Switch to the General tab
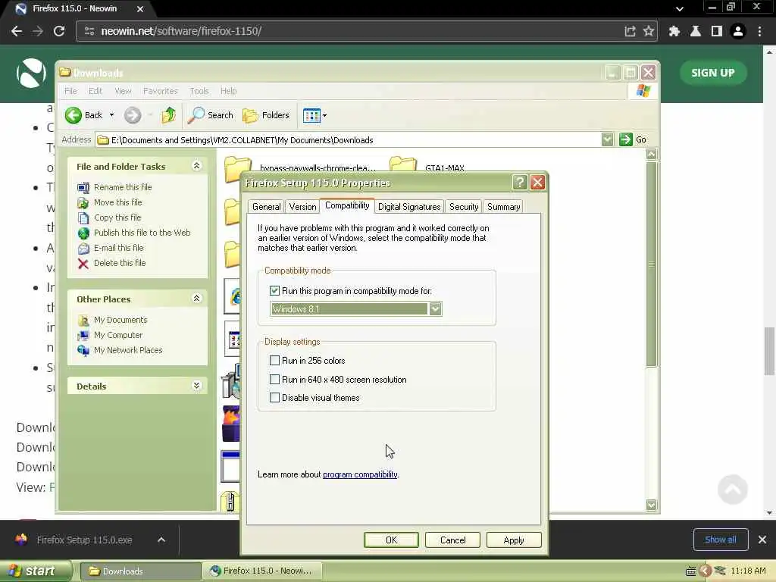Image resolution: width=776 pixels, height=582 pixels. click(266, 207)
